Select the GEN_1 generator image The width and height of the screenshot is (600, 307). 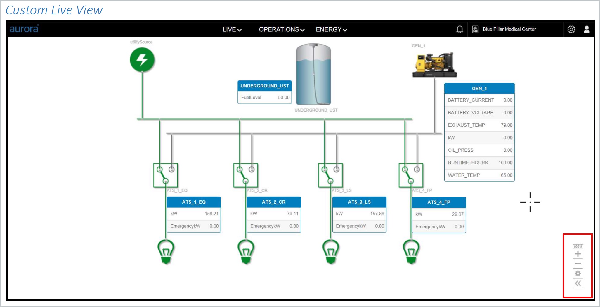434,65
